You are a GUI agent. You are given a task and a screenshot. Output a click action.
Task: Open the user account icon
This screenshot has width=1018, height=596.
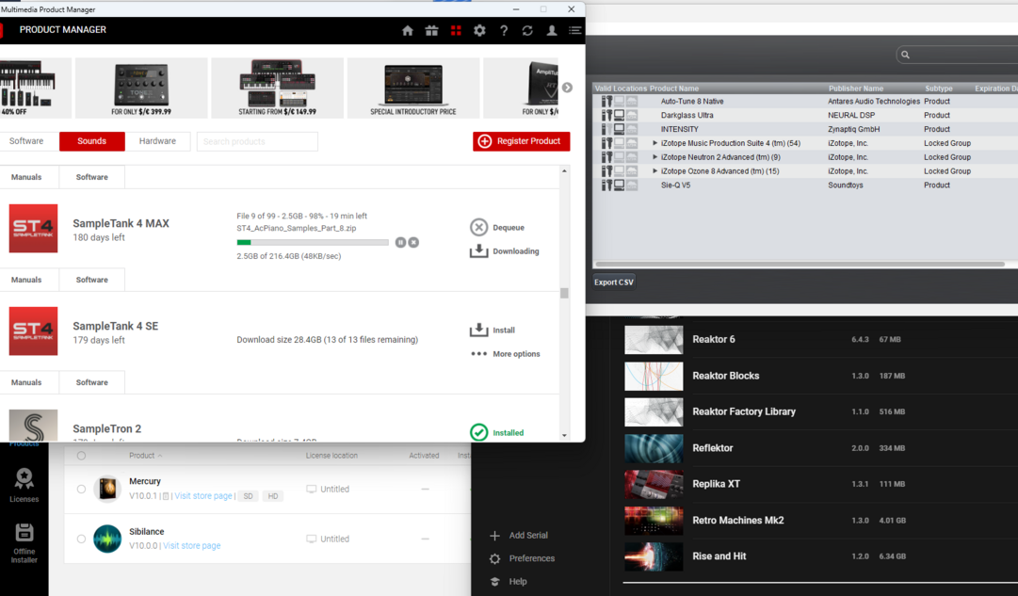551,30
